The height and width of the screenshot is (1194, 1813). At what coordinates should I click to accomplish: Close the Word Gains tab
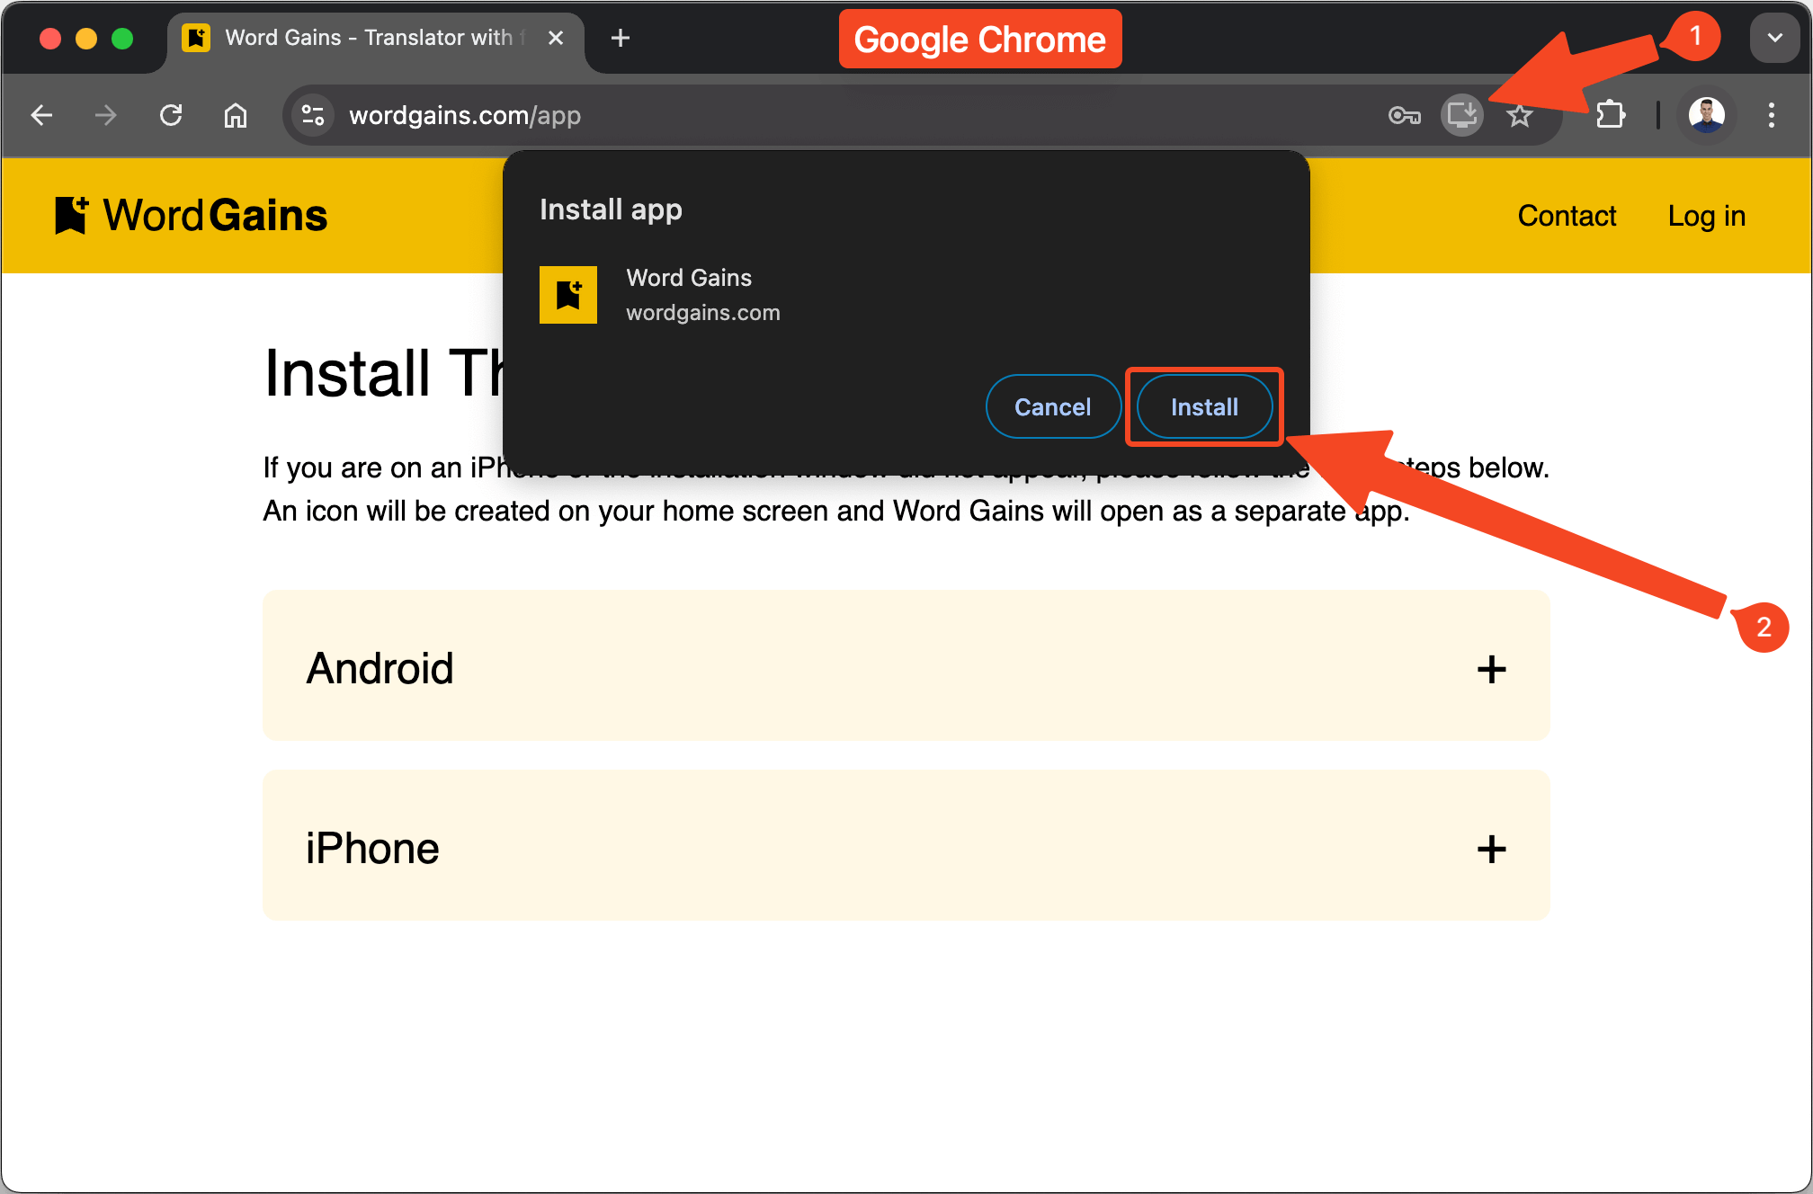click(556, 38)
